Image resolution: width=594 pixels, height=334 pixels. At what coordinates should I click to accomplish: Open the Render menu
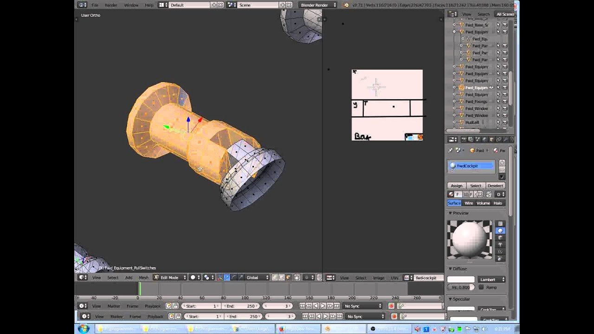coord(111,5)
